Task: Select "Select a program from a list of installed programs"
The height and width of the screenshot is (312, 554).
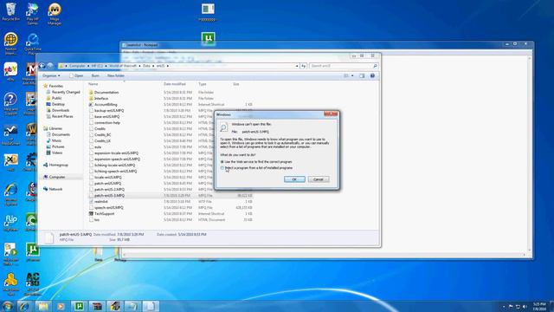Action: coord(256,167)
